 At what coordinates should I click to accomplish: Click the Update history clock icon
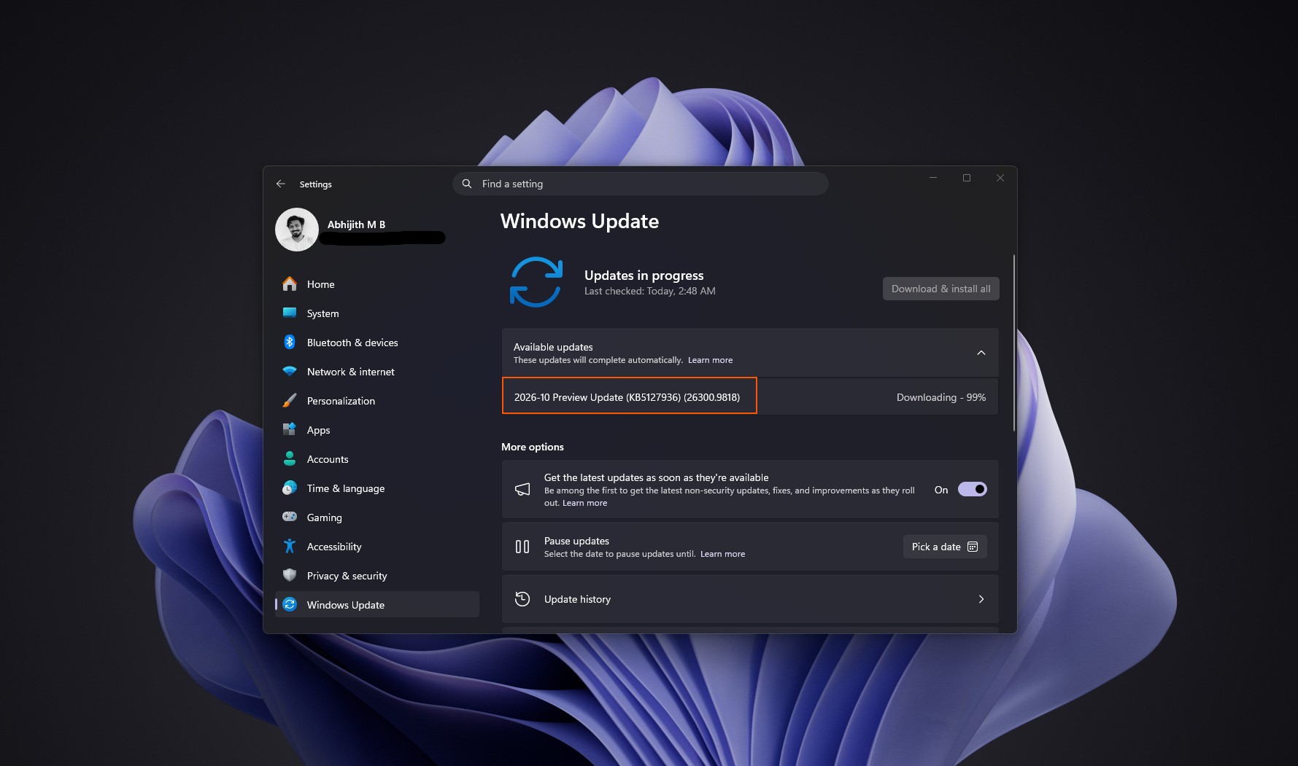coord(522,599)
